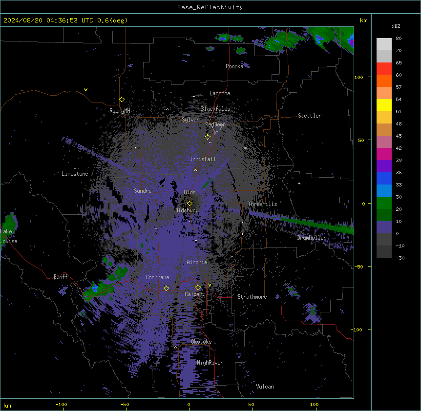Click the yellow v marker east of Calgary

[210, 285]
